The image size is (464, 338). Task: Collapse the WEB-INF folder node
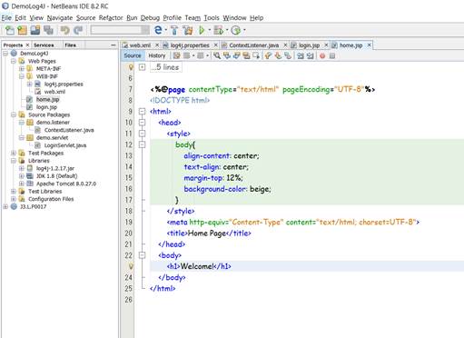click(x=22, y=76)
